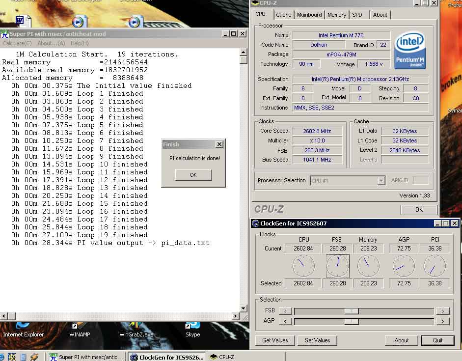Click the Core Speed value 2602.8 MHz

pos(317,131)
